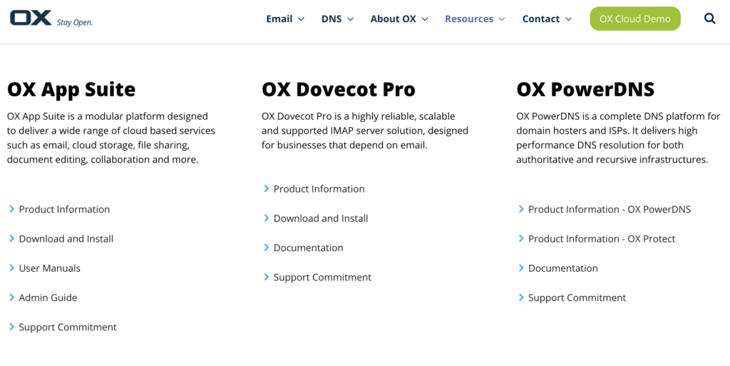Open Dovecot Pro Support Commitment link

(x=322, y=278)
